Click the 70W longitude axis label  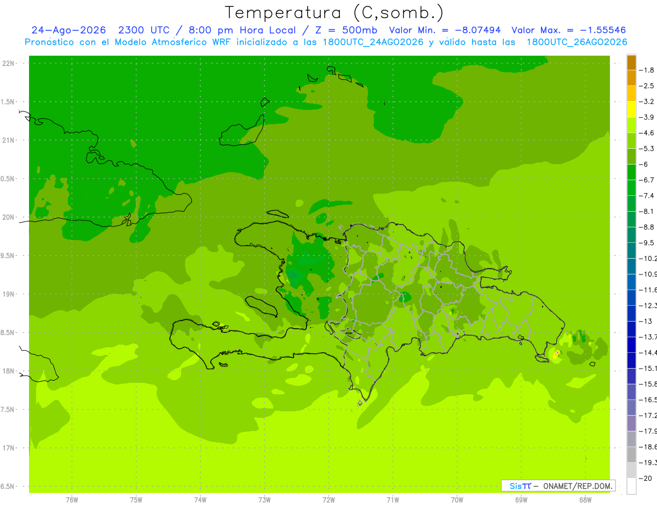coord(457,500)
